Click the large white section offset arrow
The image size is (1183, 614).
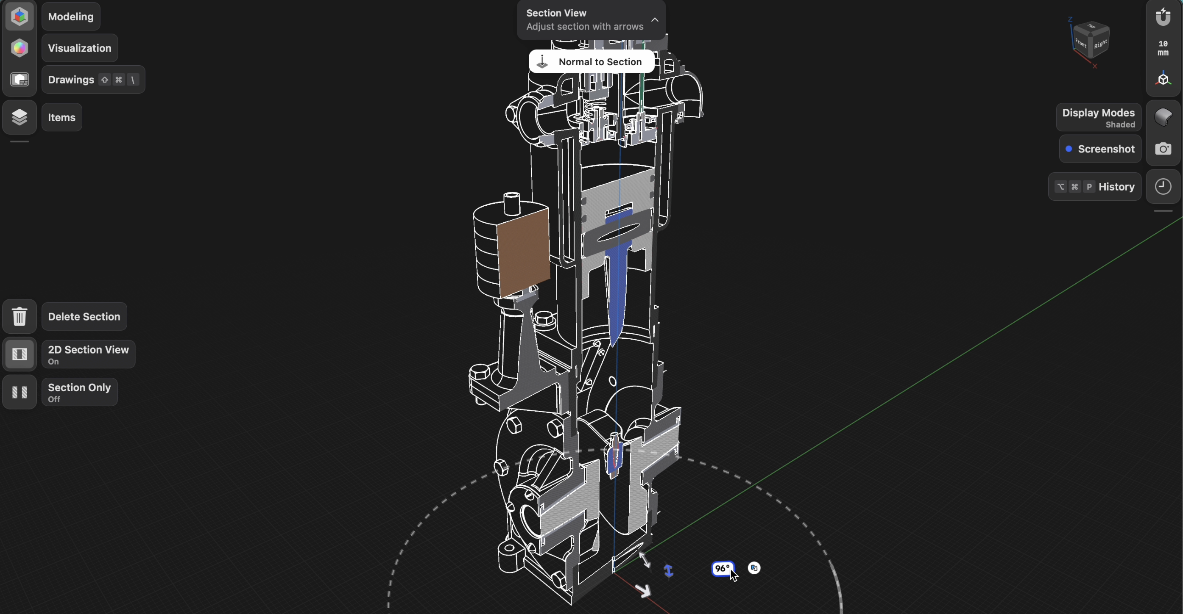(x=643, y=591)
